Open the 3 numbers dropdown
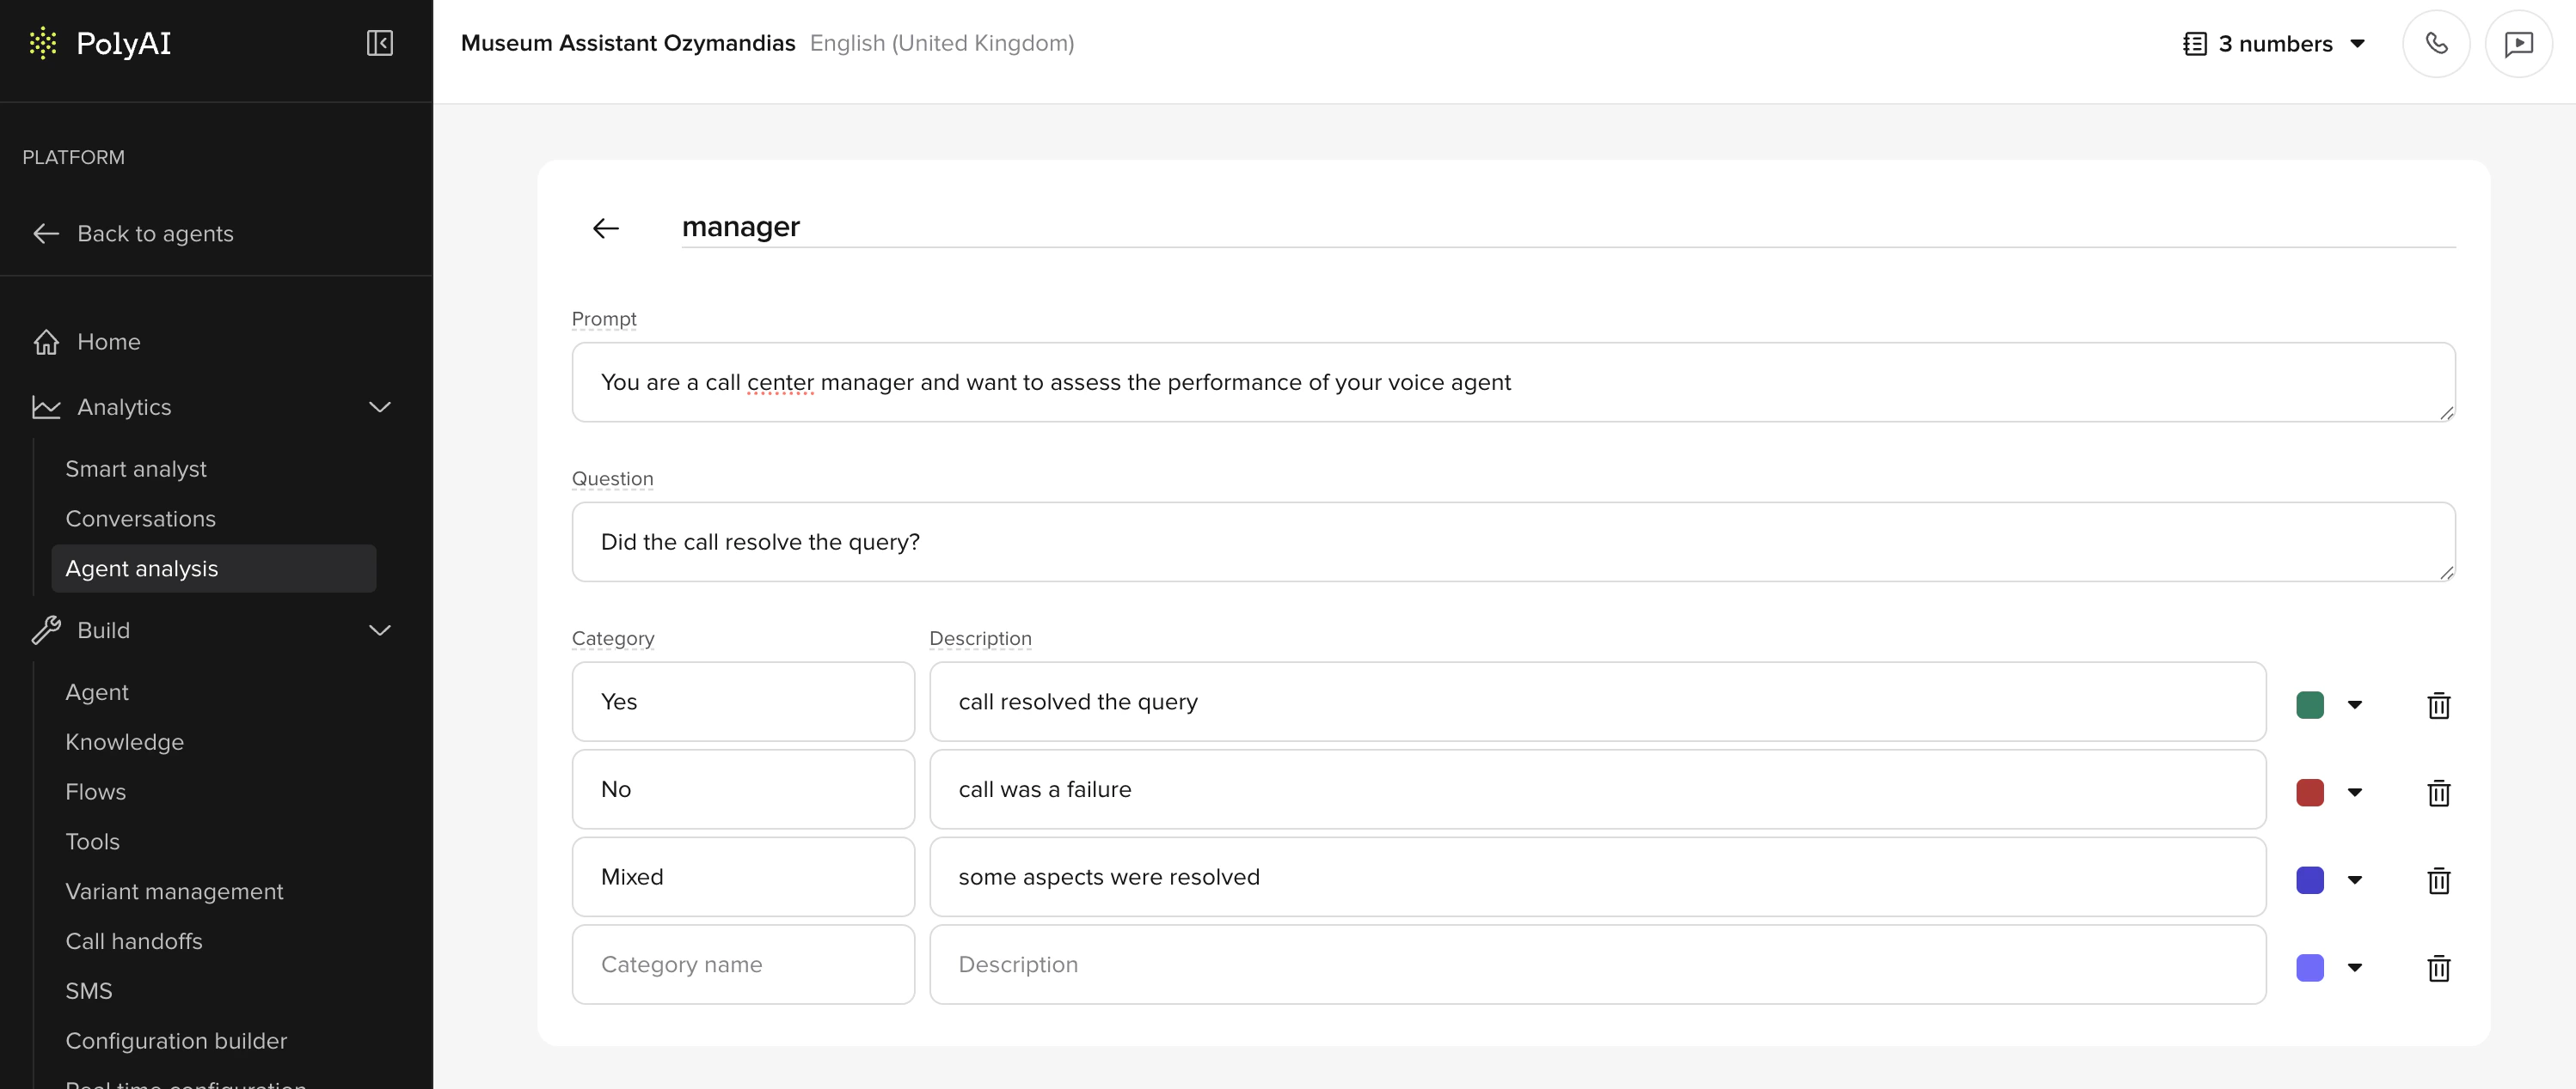The width and height of the screenshot is (2576, 1089). point(2358,43)
